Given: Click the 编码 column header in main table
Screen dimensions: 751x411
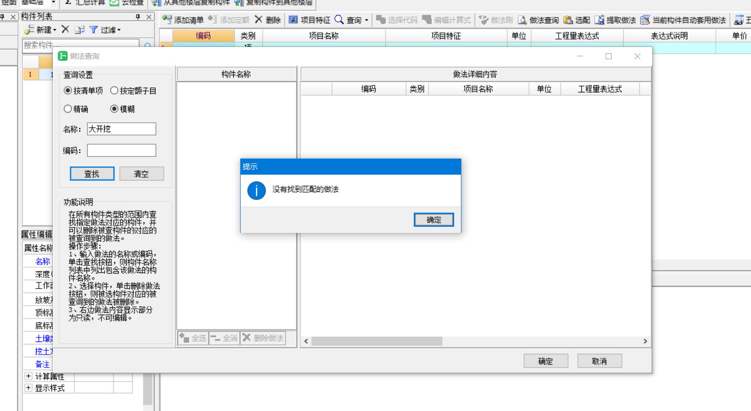Looking at the screenshot, I should coord(204,36).
